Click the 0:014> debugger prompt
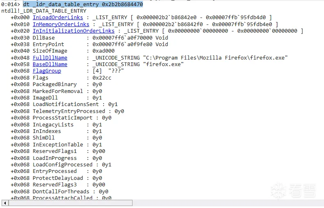 [11, 4]
